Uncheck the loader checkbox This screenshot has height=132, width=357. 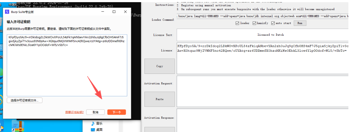click(237, 23)
